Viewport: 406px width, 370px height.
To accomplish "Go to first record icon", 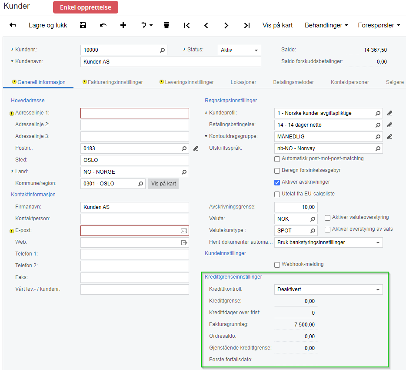I will click(x=186, y=25).
